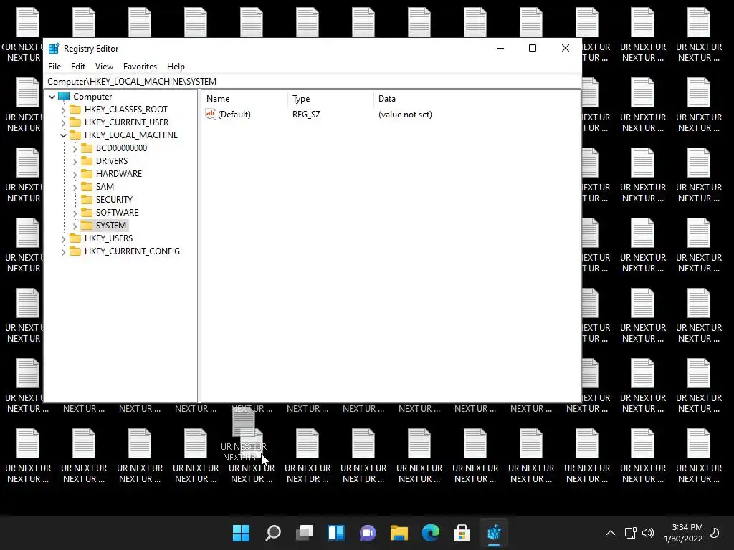Open File Explorer from taskbar
Image resolution: width=734 pixels, height=550 pixels.
tap(399, 533)
